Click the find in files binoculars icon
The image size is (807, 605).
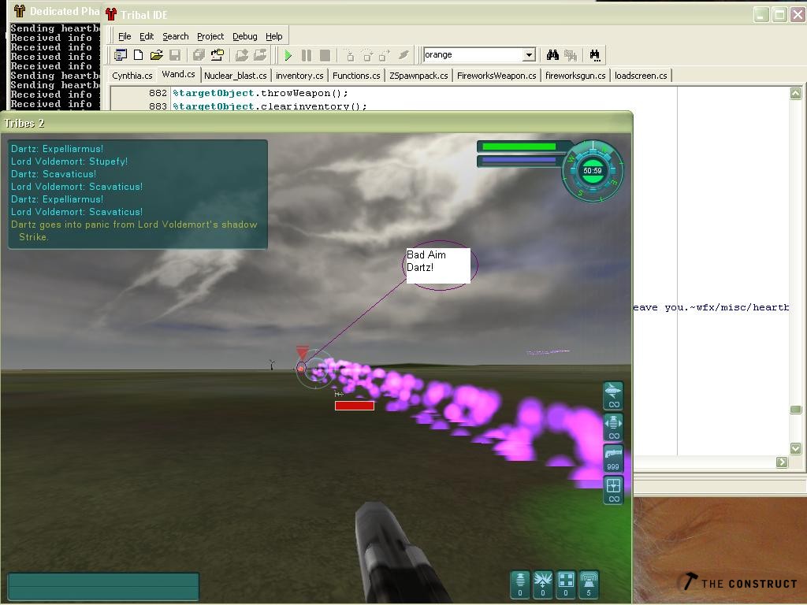click(595, 55)
